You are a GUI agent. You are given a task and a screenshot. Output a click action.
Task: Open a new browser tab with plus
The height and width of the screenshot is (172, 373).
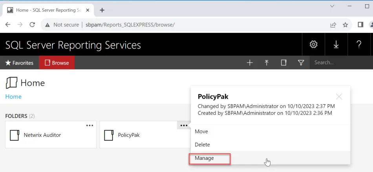(102, 10)
